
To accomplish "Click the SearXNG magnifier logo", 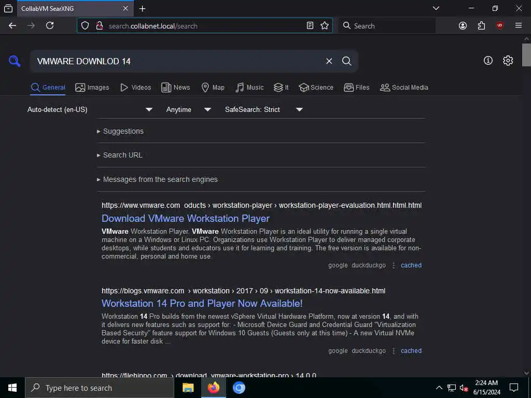I will pos(15,61).
